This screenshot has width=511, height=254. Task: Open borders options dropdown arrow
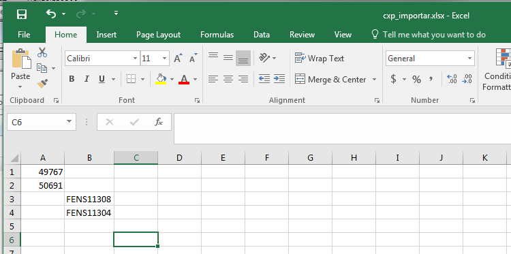click(x=142, y=79)
